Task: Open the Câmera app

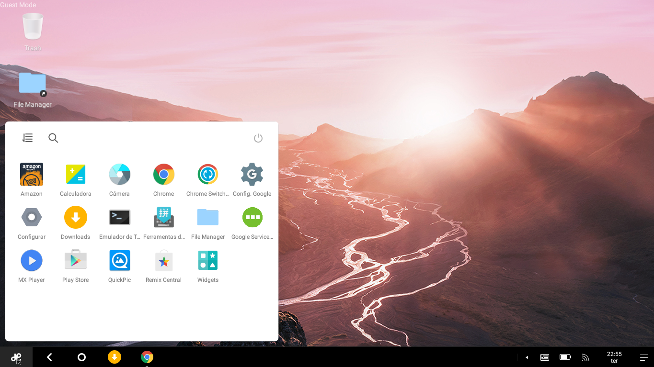Action: (x=119, y=179)
